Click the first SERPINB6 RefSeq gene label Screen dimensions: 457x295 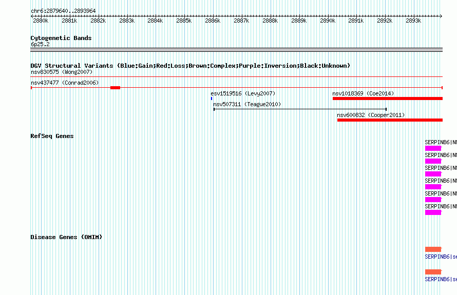[x=441, y=143]
